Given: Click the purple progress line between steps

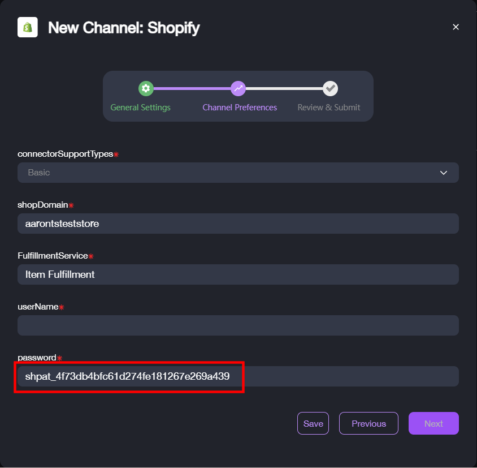Looking at the screenshot, I should tap(192, 88).
